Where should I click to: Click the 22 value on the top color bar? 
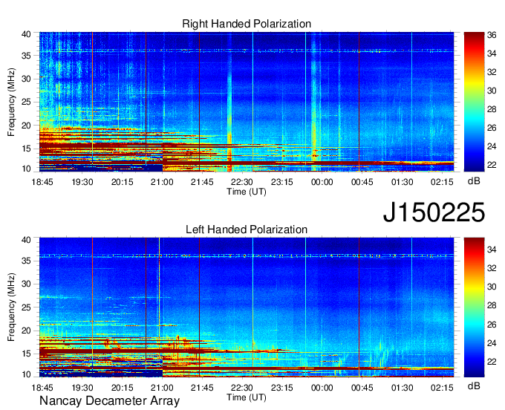click(492, 165)
